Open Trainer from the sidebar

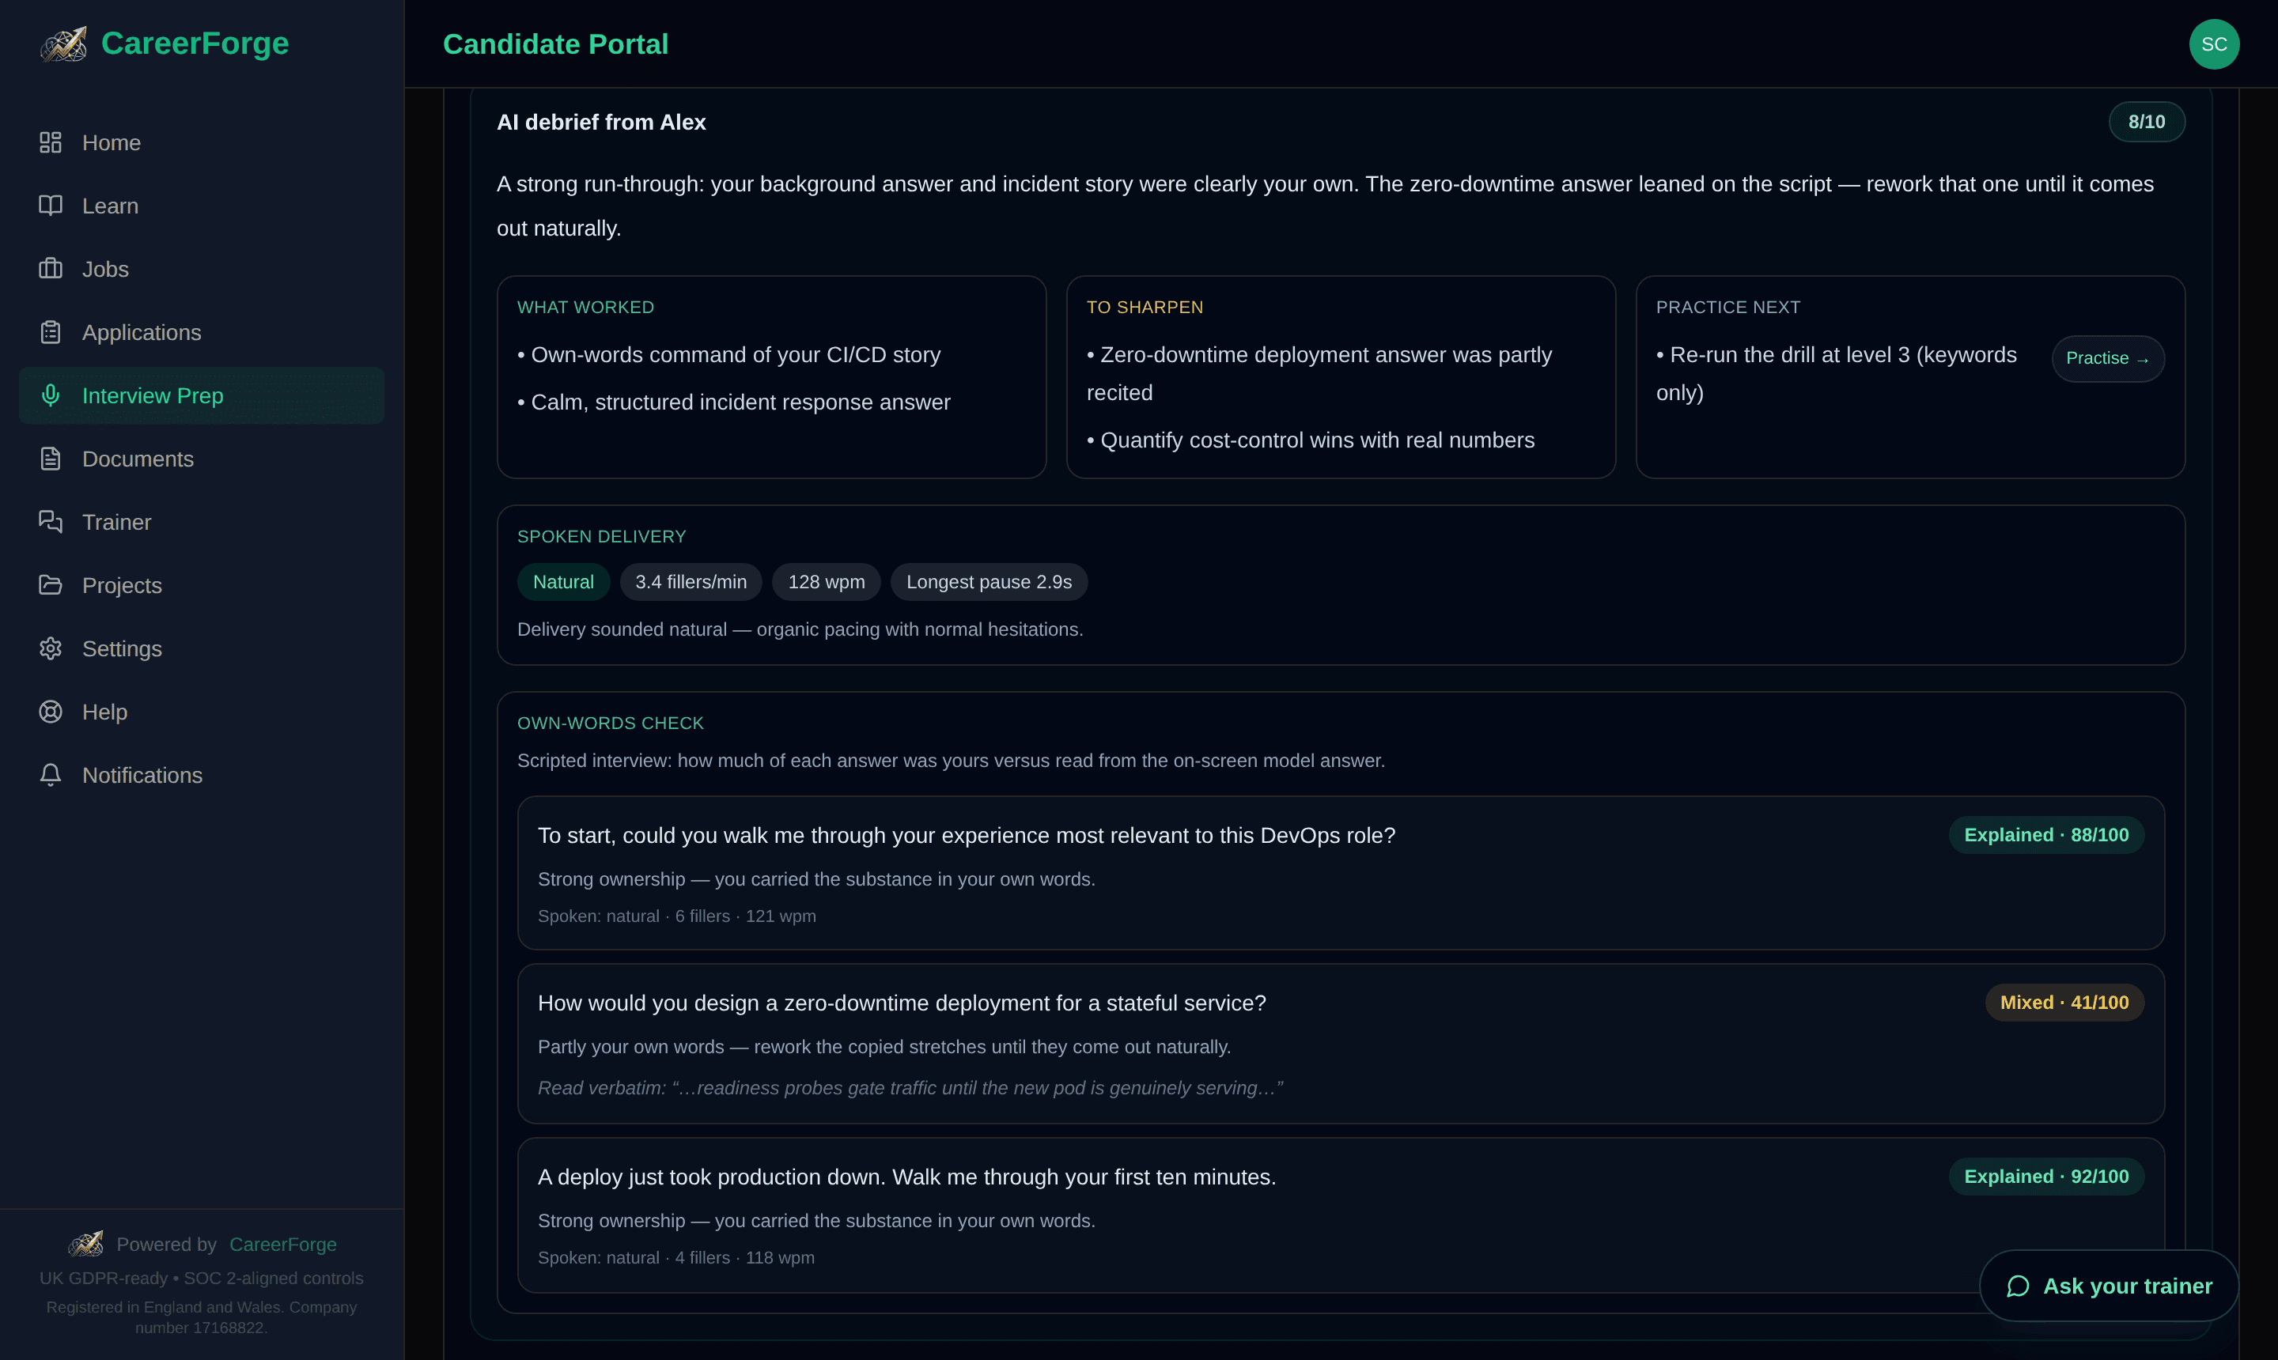pos(202,521)
